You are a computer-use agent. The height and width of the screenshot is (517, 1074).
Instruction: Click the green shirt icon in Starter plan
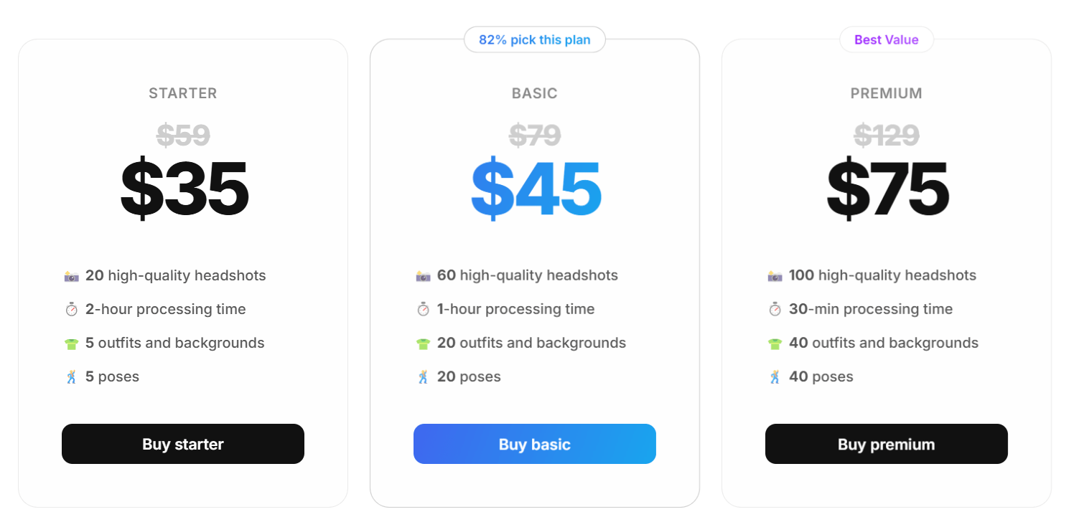pos(71,343)
